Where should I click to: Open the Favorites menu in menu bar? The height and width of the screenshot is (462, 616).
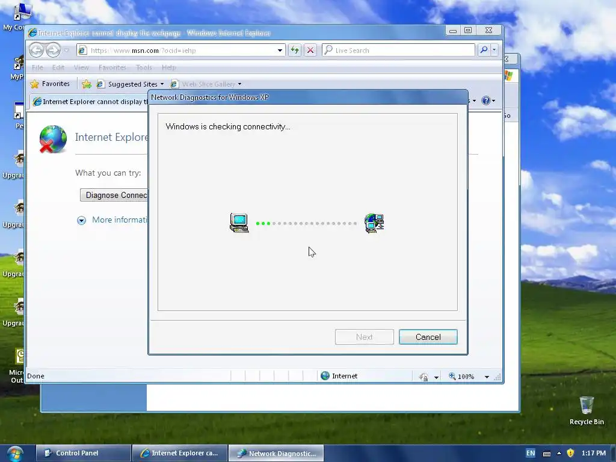(112, 67)
